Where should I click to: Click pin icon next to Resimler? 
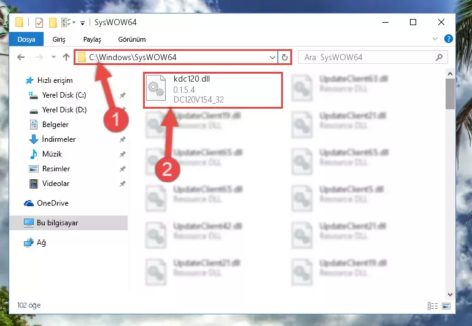coord(123,169)
